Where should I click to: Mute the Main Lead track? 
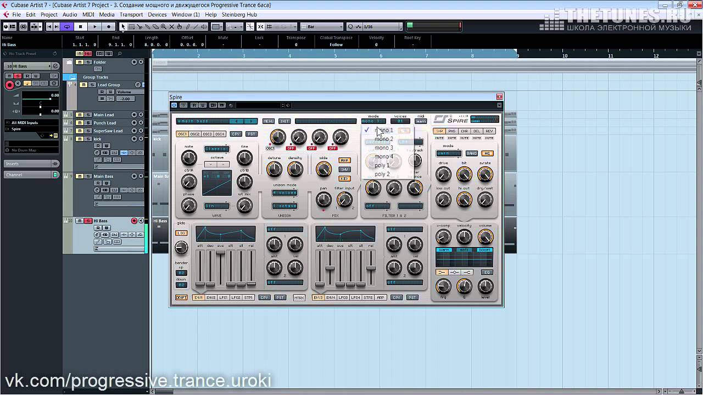pyautogui.click(x=80, y=115)
